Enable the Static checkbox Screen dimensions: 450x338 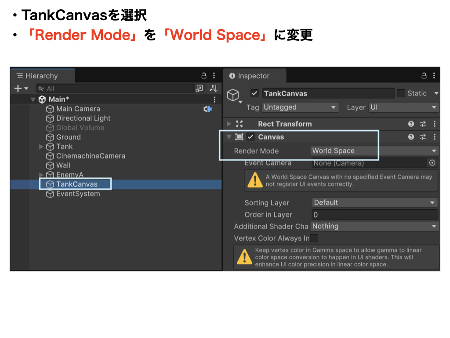[401, 93]
